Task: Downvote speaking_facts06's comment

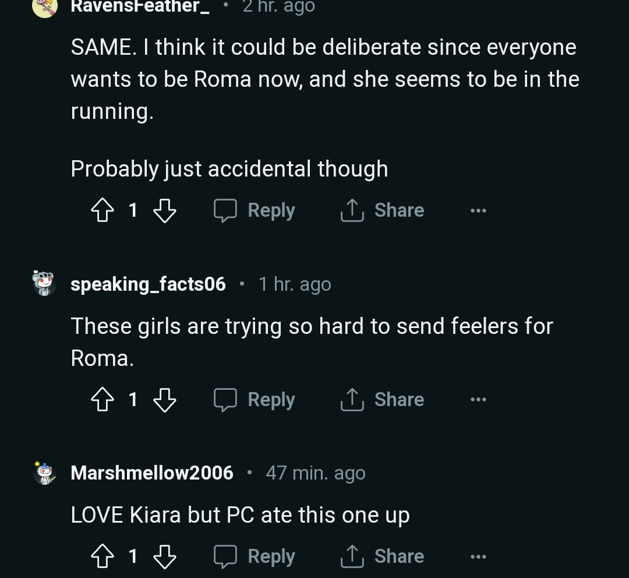Action: point(164,400)
